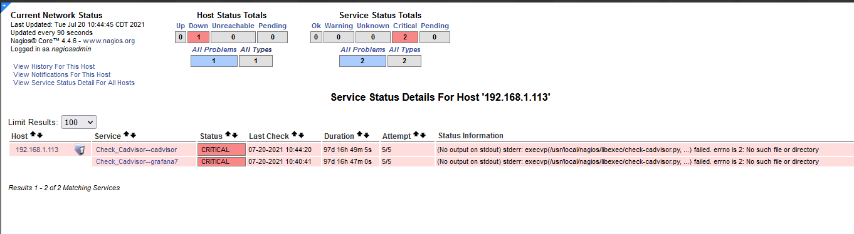
Task: Click the Critical service count of 2
Action: pyautogui.click(x=404, y=38)
